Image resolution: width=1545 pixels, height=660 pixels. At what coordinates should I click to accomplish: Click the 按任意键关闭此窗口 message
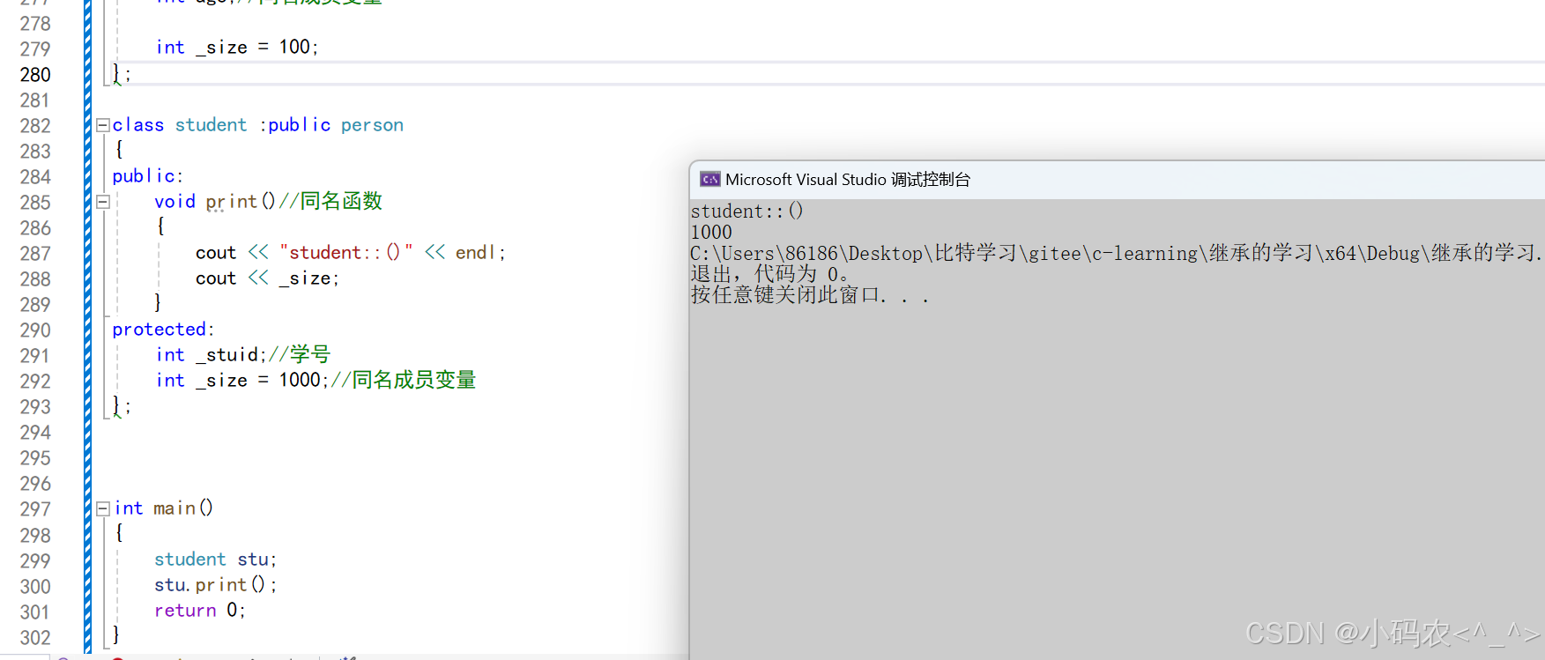pyautogui.click(x=810, y=295)
